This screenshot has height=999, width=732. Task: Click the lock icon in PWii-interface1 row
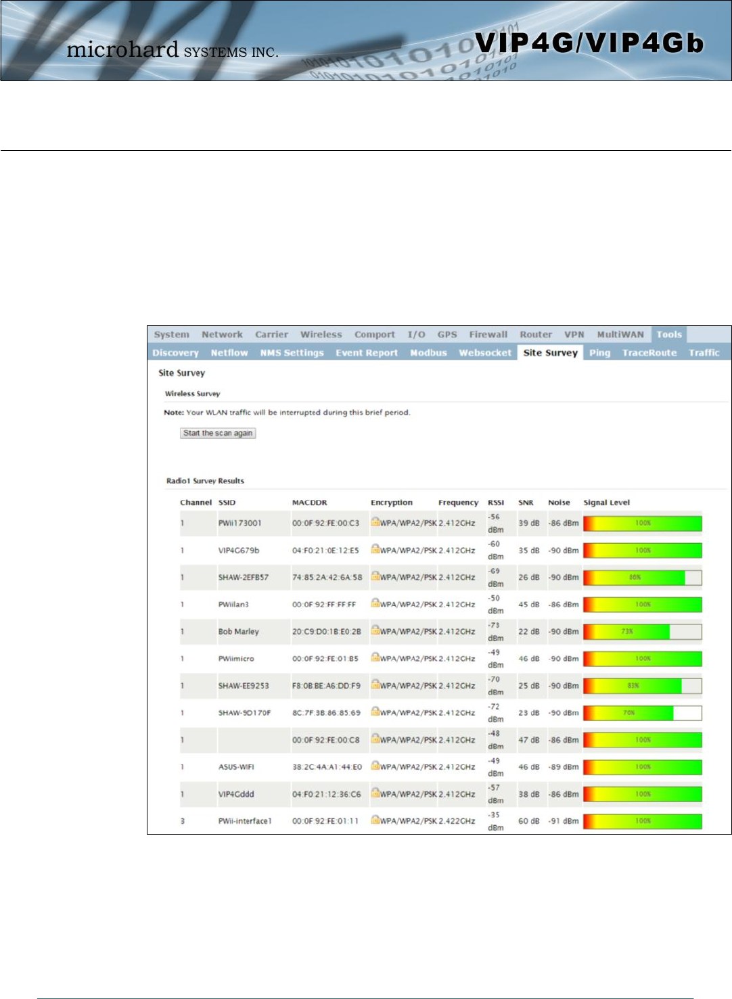click(x=375, y=820)
